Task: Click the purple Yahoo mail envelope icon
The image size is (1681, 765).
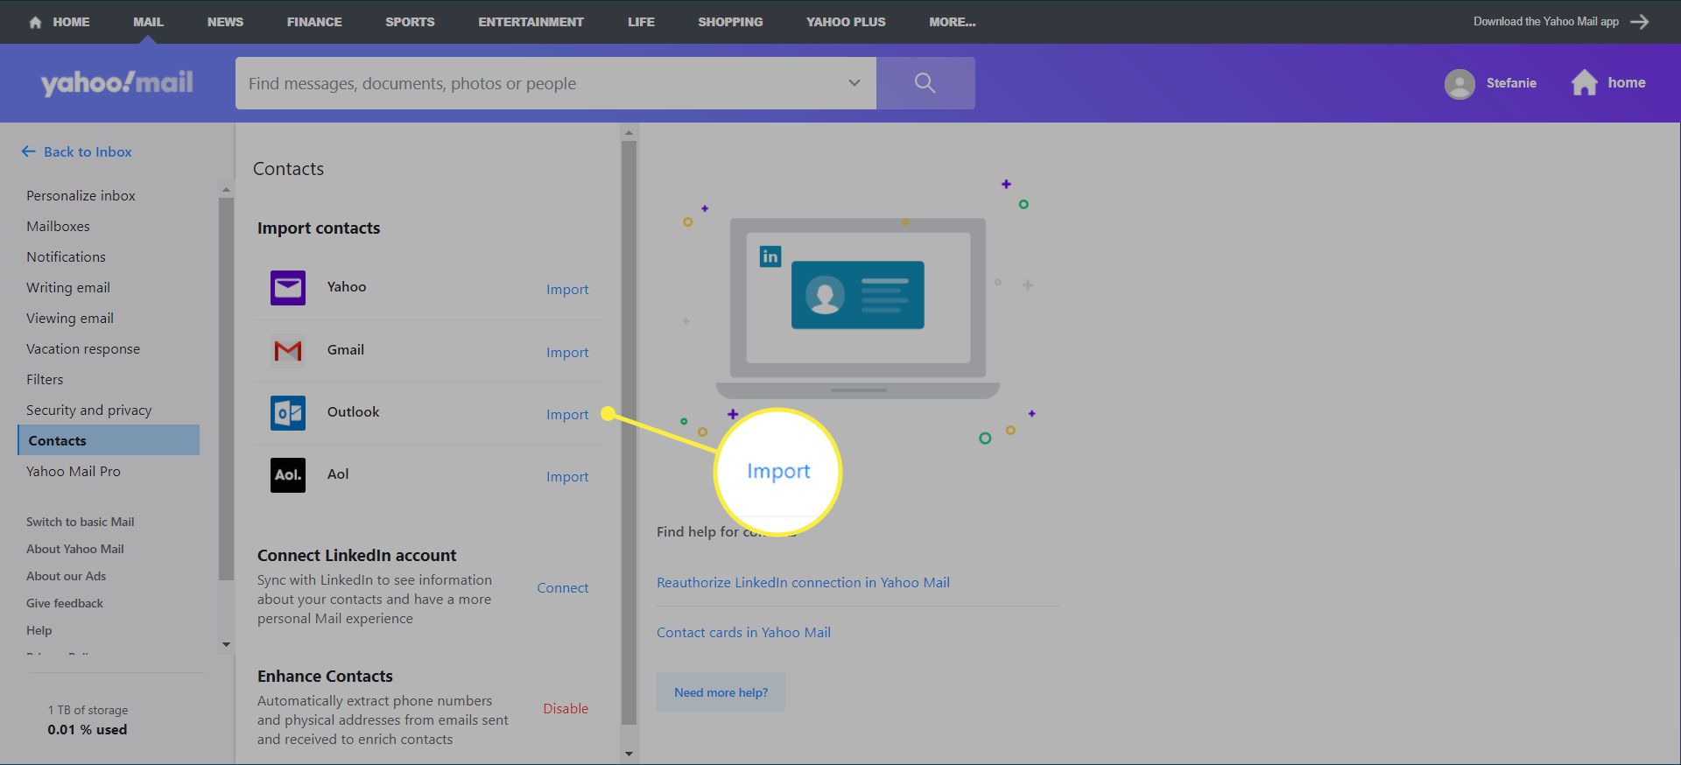Action: click(288, 287)
